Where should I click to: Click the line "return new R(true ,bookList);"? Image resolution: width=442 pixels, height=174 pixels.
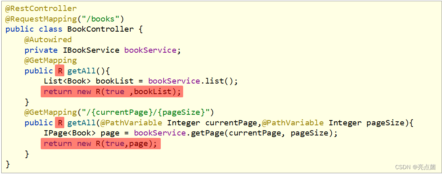[x=112, y=92]
